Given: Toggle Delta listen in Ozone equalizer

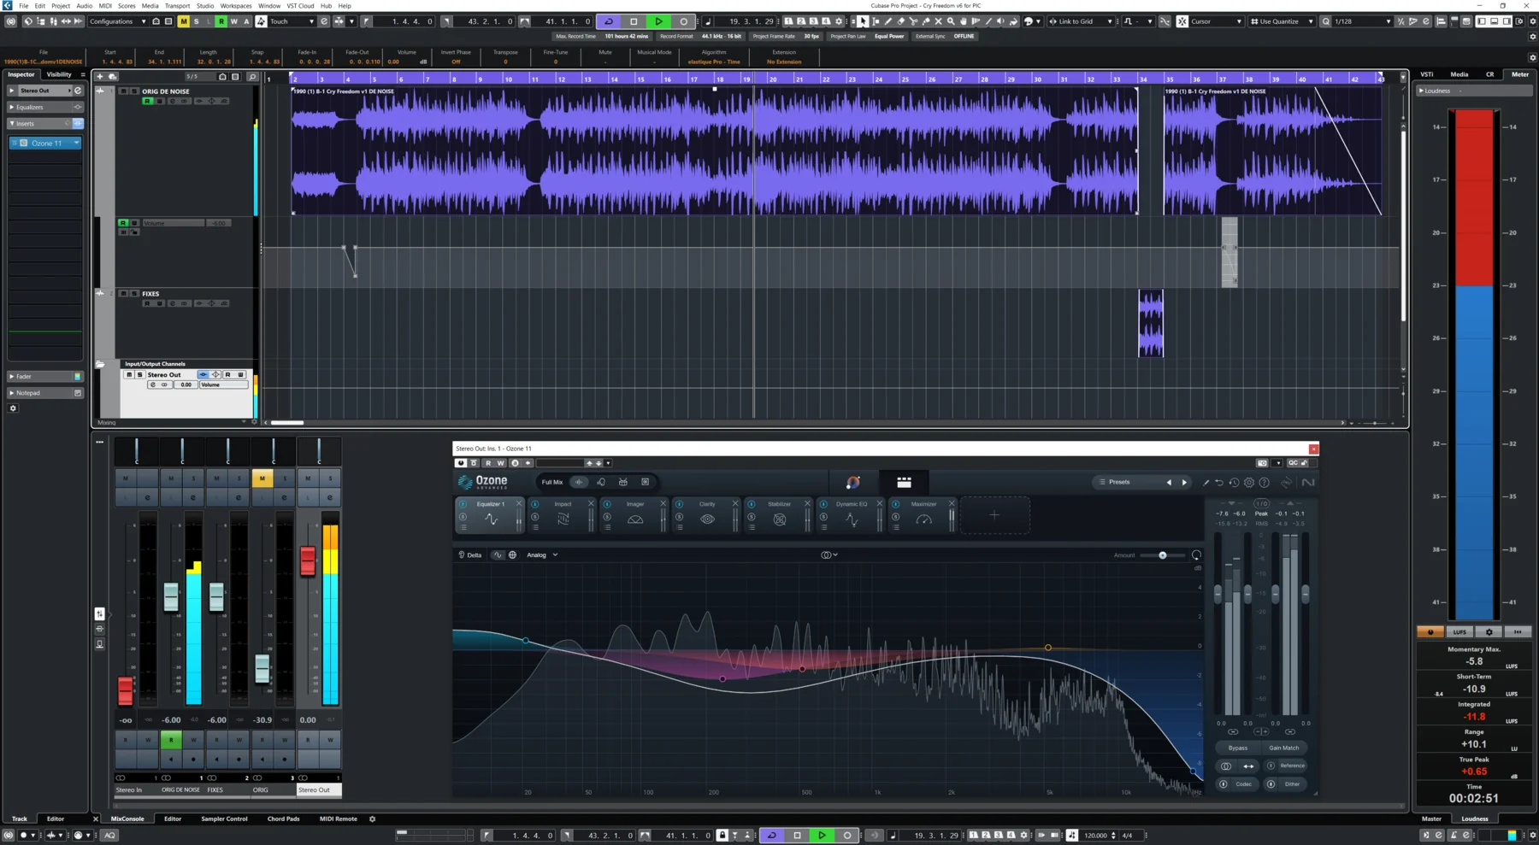Looking at the screenshot, I should (x=469, y=555).
